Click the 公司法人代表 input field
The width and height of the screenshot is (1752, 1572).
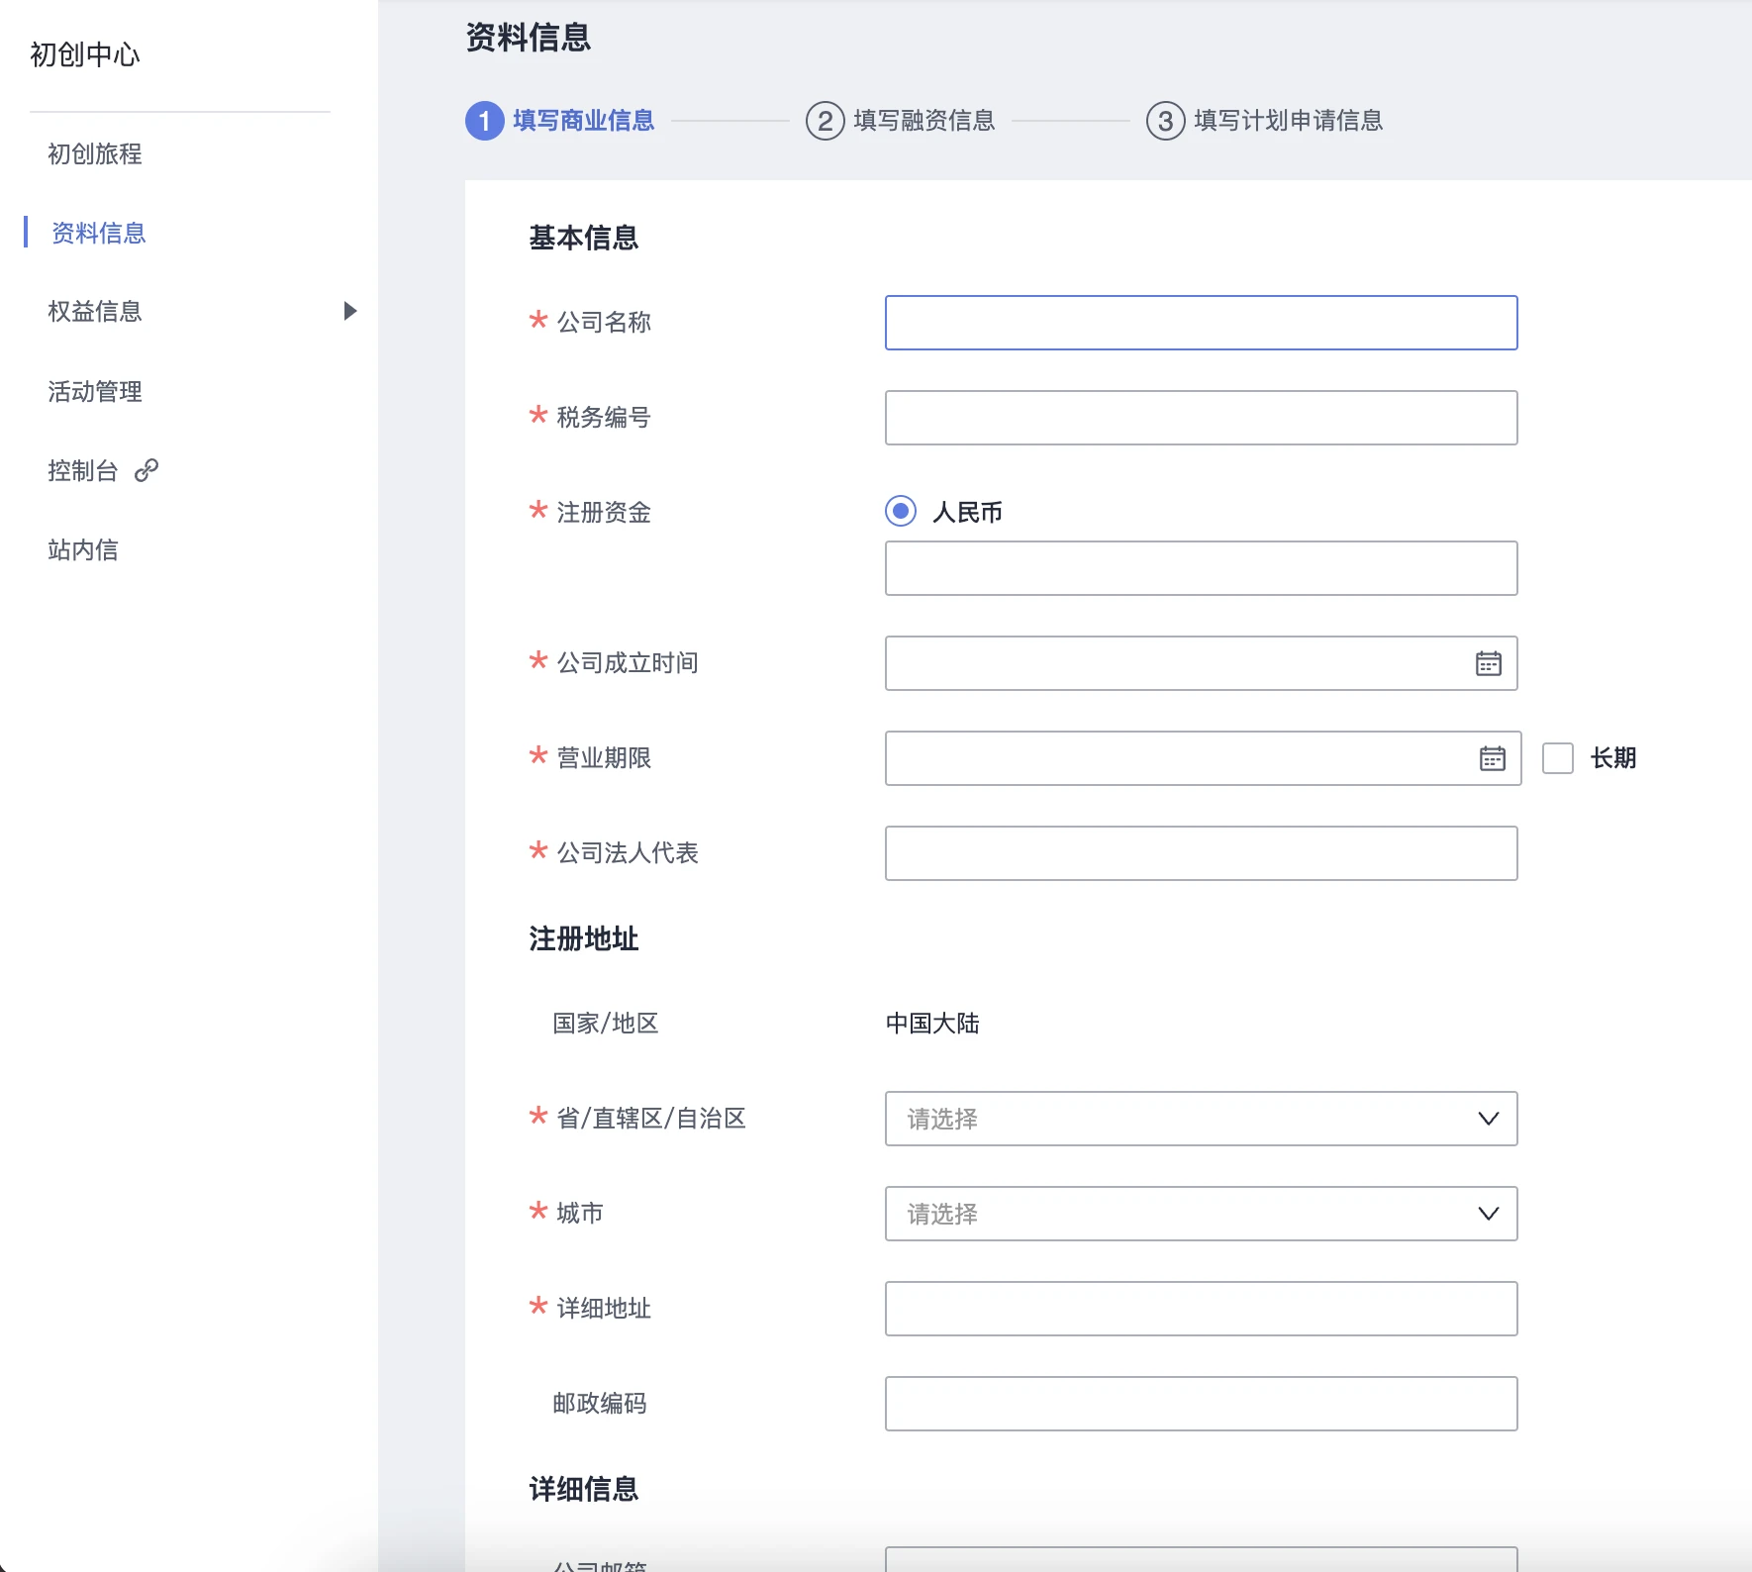(1201, 853)
